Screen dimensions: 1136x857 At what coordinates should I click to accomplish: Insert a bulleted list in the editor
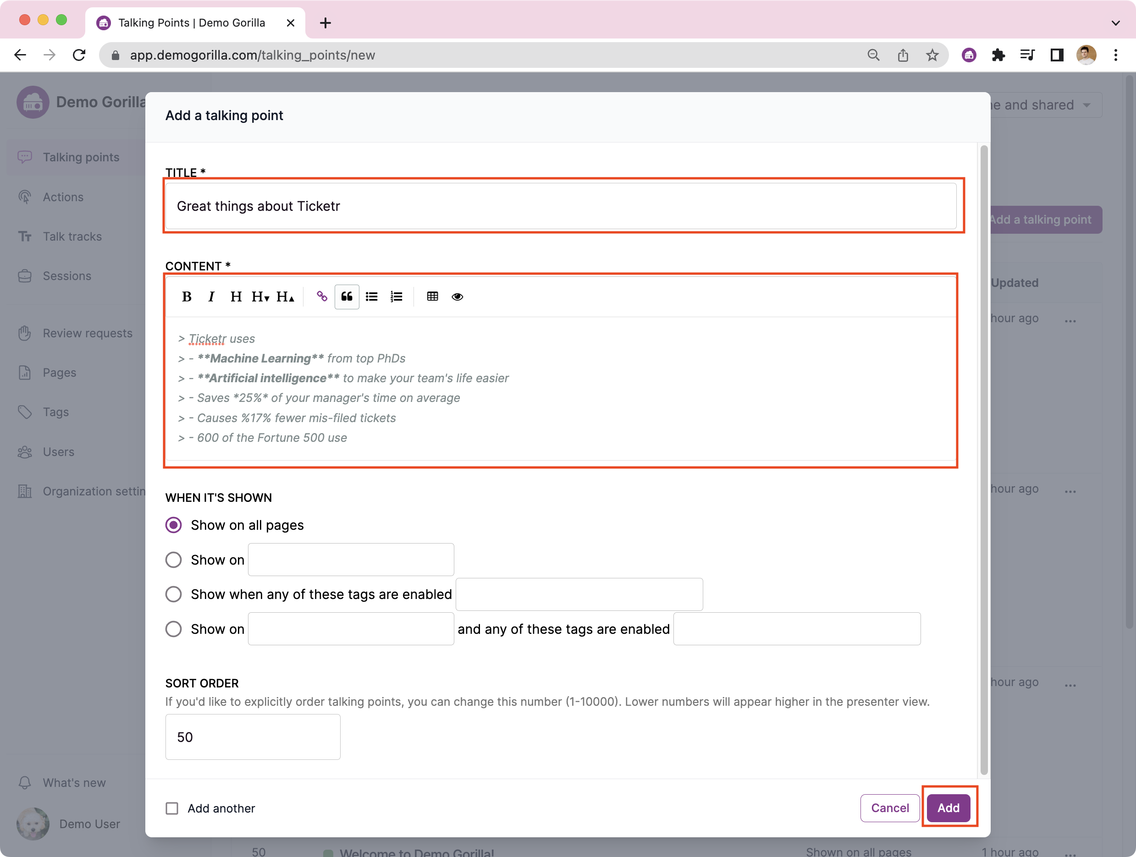click(371, 297)
